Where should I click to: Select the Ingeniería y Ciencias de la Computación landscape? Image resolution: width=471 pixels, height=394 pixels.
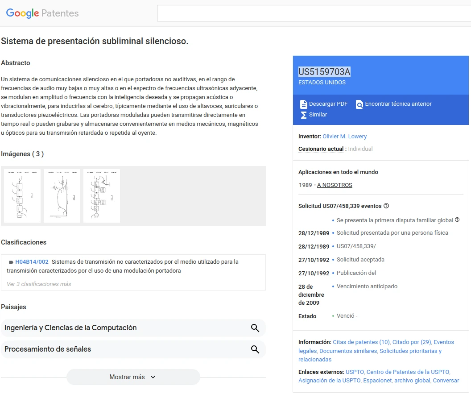pyautogui.click(x=133, y=328)
